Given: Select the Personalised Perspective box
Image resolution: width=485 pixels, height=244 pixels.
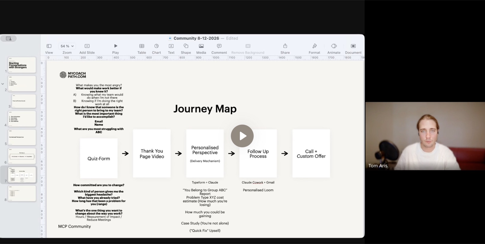Looking at the screenshot, I should (205, 153).
